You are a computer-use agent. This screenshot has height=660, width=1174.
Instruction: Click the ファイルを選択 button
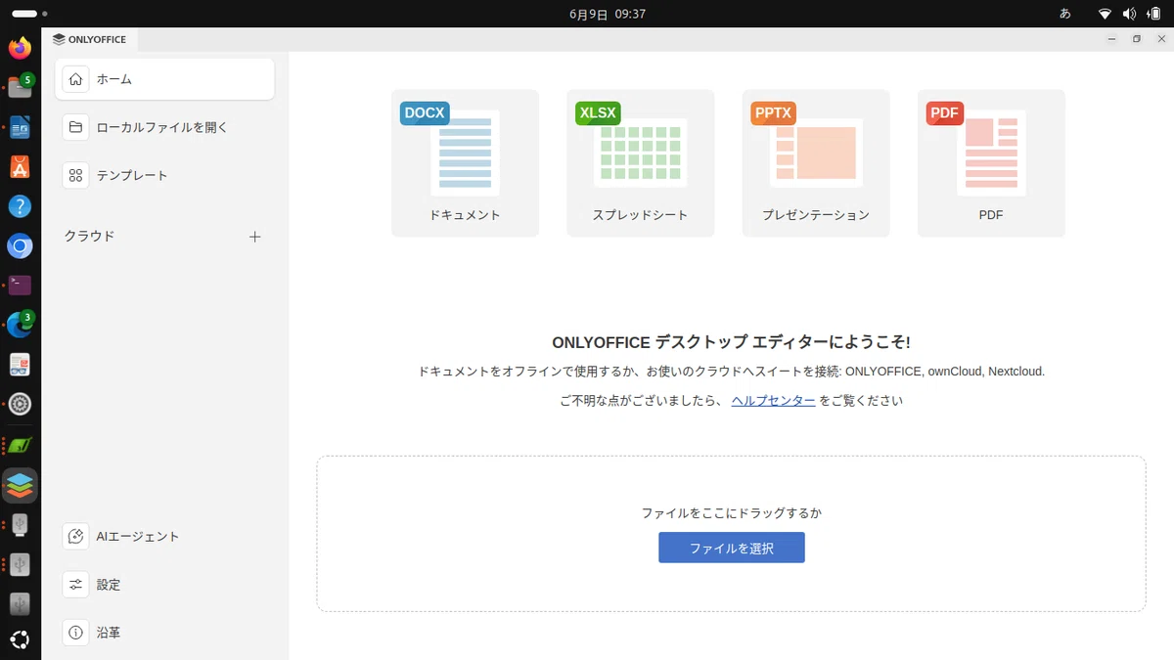coord(732,548)
